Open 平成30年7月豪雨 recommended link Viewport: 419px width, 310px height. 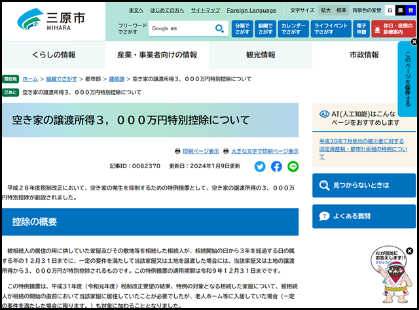tap(363, 148)
